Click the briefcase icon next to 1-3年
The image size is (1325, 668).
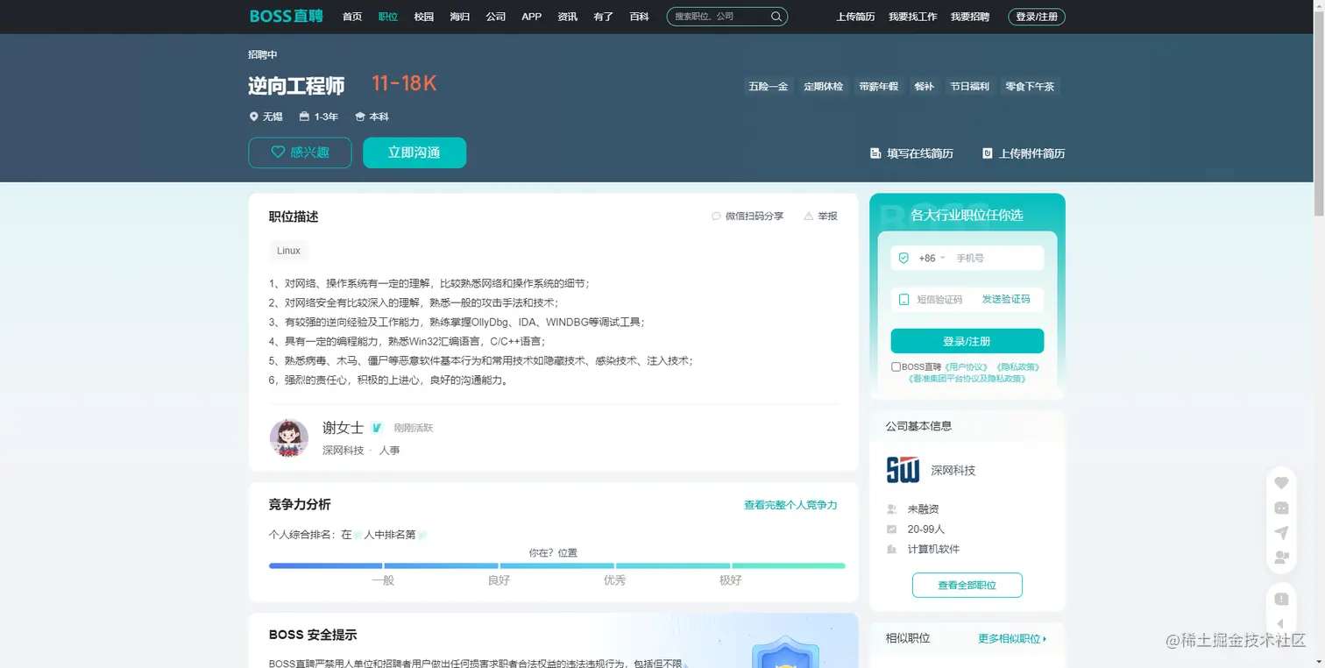tap(304, 117)
